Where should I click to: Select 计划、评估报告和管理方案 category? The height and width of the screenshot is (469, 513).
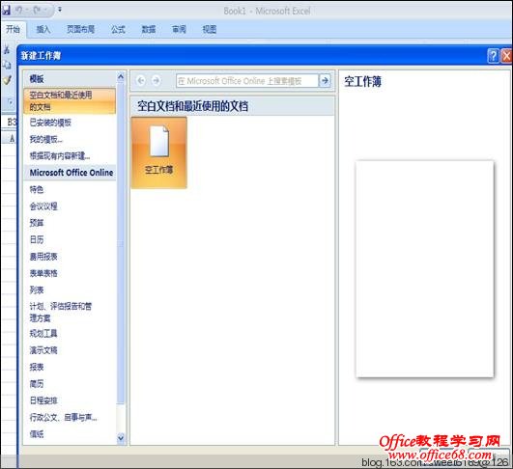(61, 312)
